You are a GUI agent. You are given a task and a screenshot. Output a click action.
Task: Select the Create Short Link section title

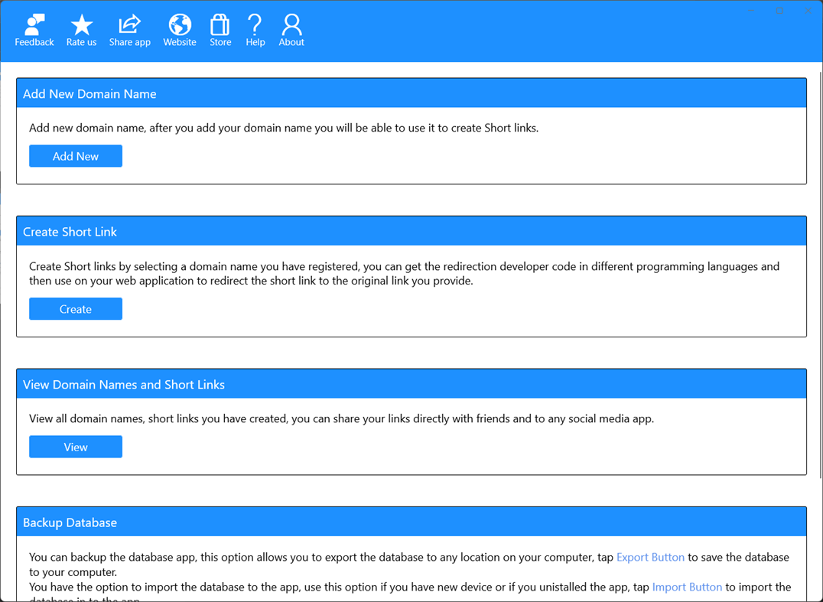(x=70, y=230)
